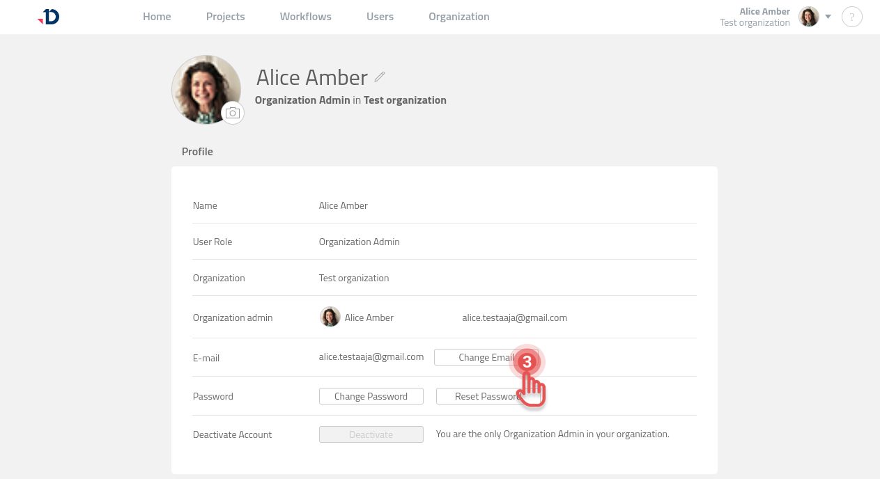Click the profile avatar in the top right

(808, 16)
